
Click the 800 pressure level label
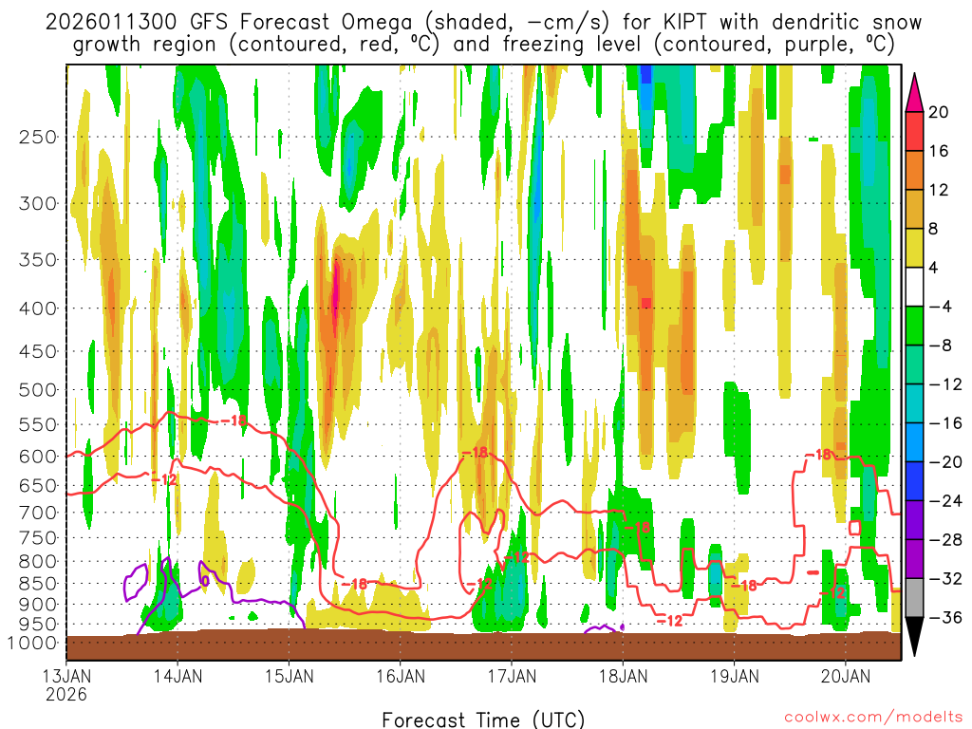click(x=38, y=561)
